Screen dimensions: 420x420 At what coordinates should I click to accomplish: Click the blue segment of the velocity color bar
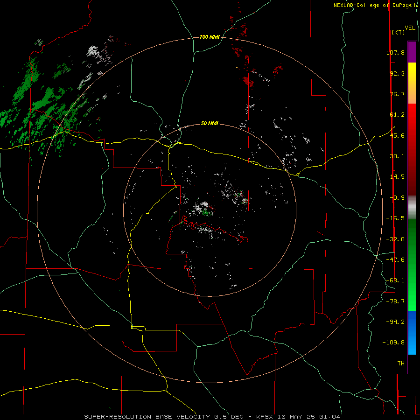click(412, 333)
